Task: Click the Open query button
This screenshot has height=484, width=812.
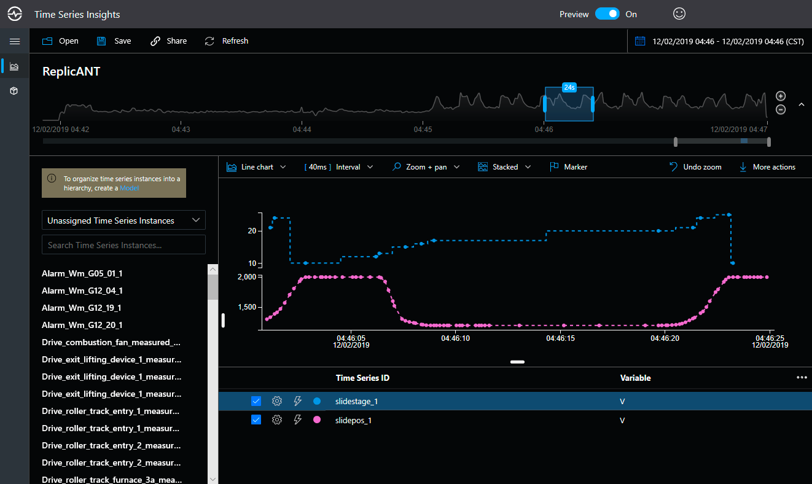Action: click(60, 41)
